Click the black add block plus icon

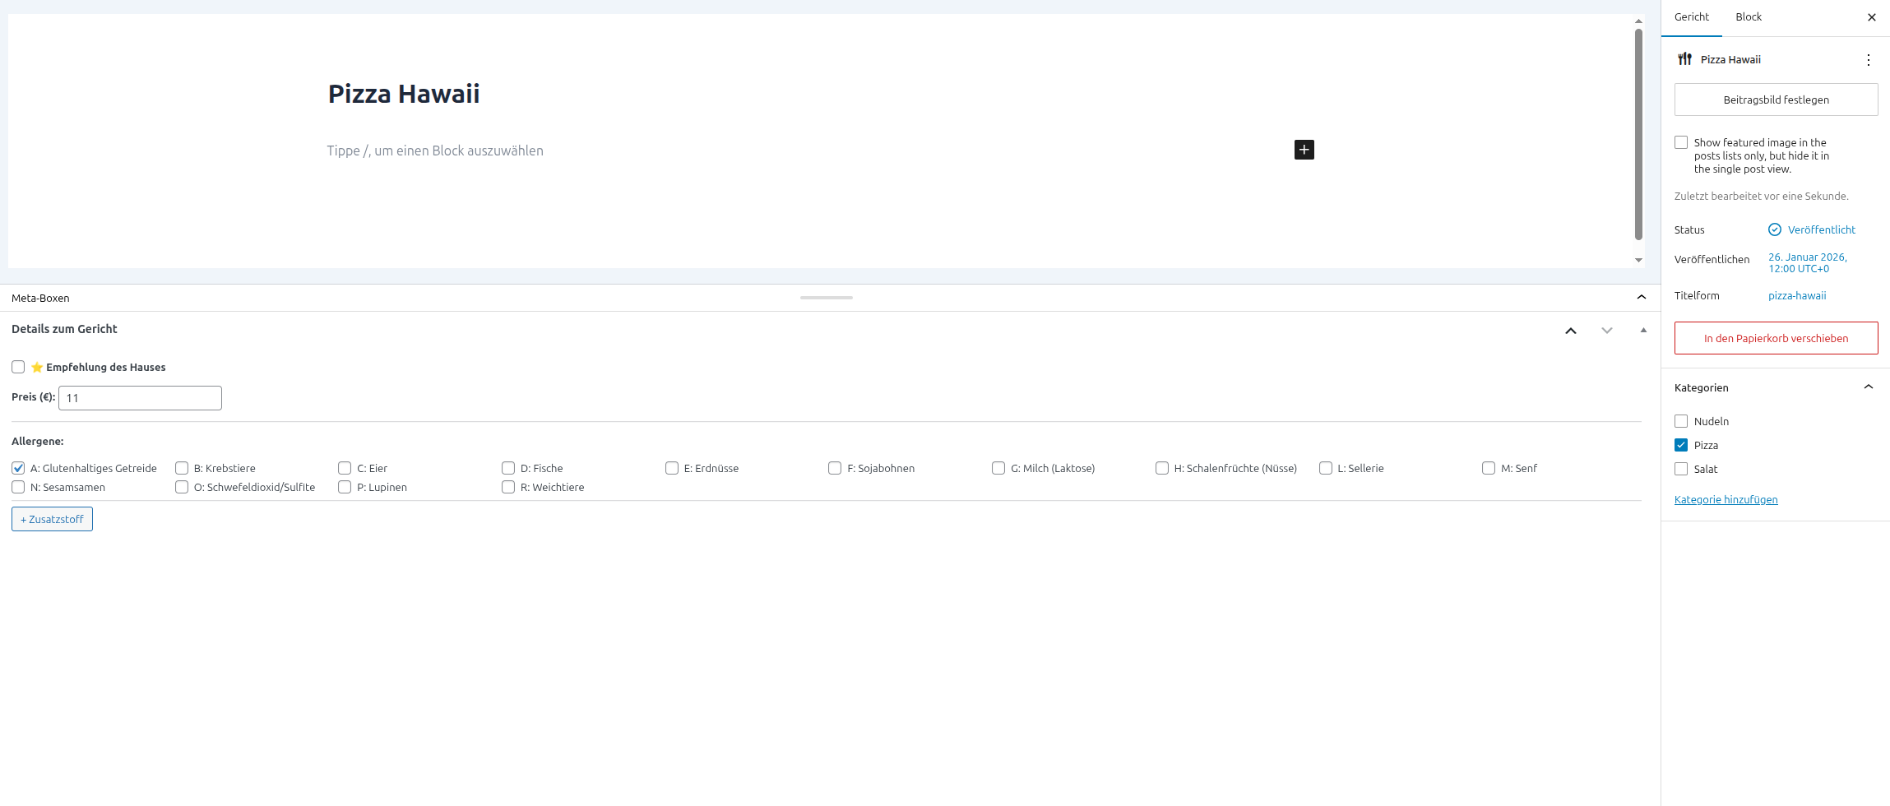1304,150
